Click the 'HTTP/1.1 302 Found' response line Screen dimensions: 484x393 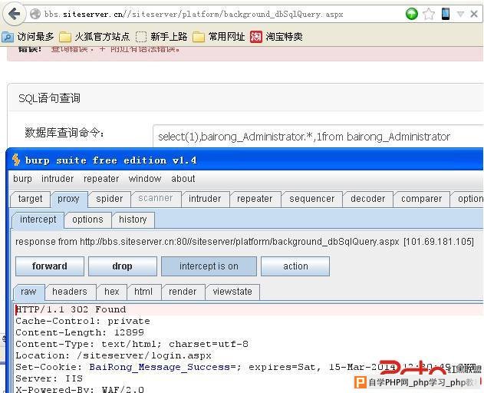(x=71, y=309)
